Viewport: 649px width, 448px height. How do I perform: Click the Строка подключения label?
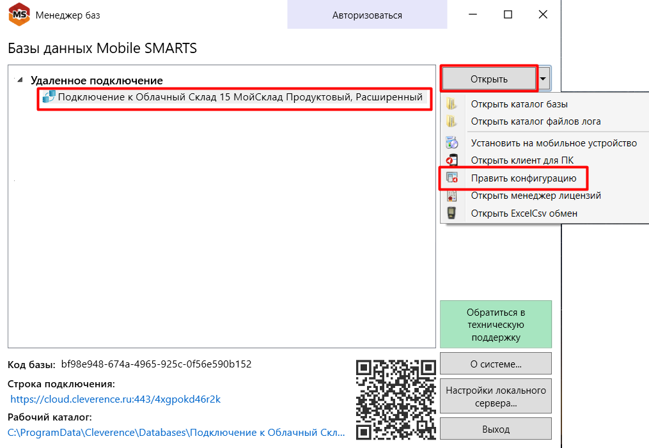61,384
